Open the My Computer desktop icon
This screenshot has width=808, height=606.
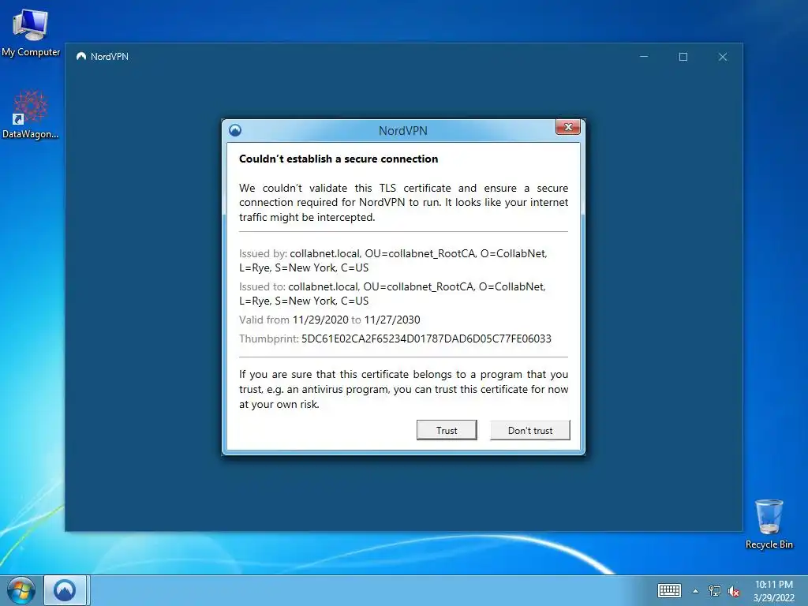[x=31, y=32]
